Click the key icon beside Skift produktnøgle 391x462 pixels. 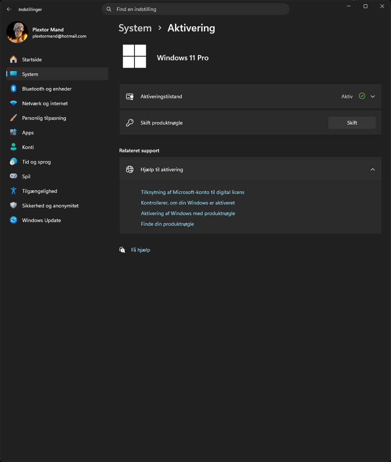point(130,122)
